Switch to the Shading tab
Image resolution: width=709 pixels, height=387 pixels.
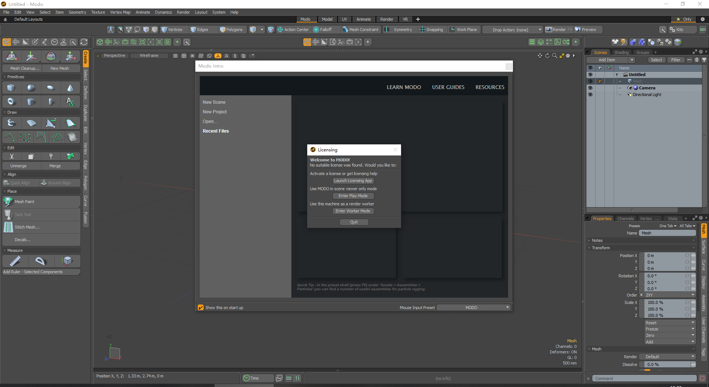point(621,52)
